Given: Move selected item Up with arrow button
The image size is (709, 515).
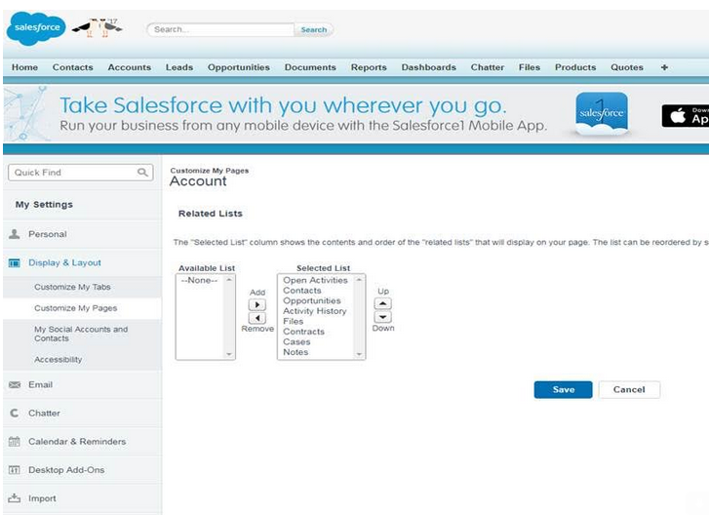Looking at the screenshot, I should 383,303.
